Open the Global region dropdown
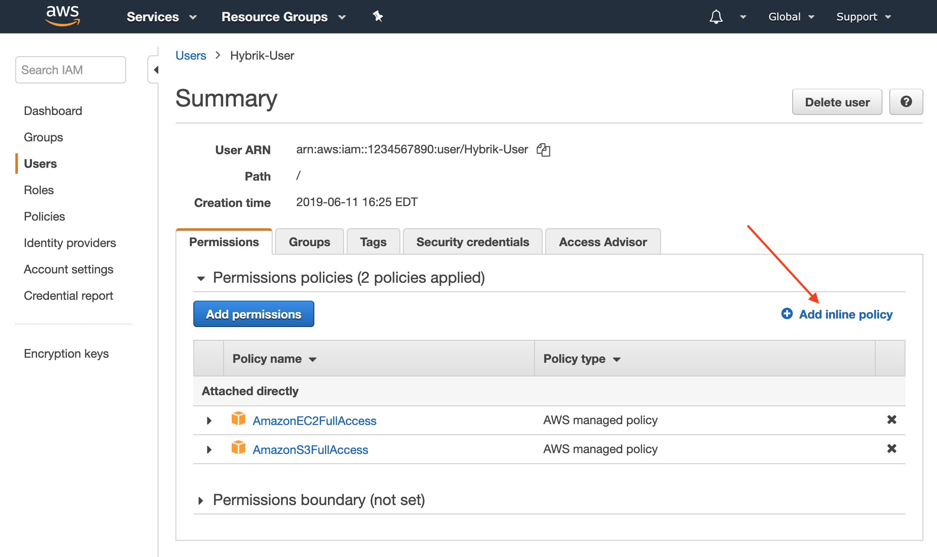The width and height of the screenshot is (937, 557). [791, 17]
